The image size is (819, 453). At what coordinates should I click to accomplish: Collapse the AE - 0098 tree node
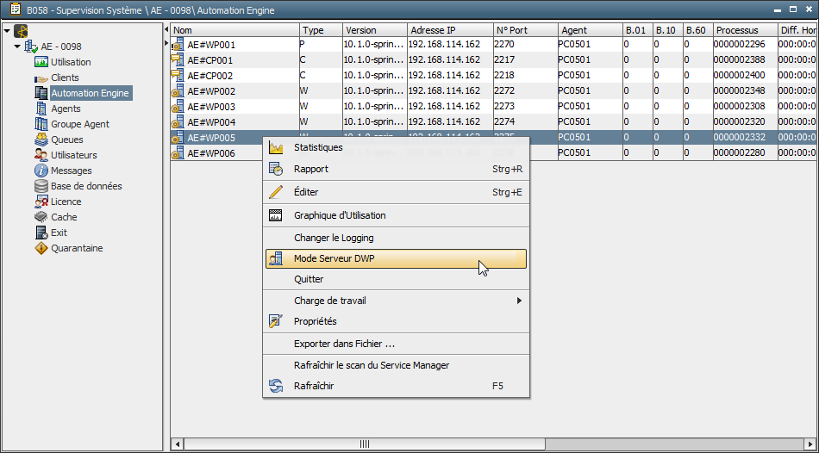18,47
